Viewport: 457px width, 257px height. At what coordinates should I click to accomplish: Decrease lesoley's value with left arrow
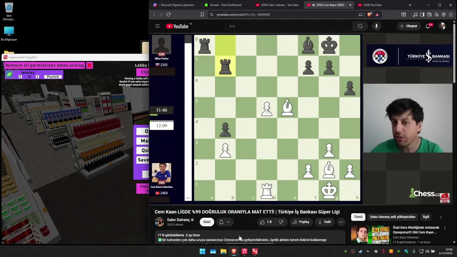click(x=20, y=77)
